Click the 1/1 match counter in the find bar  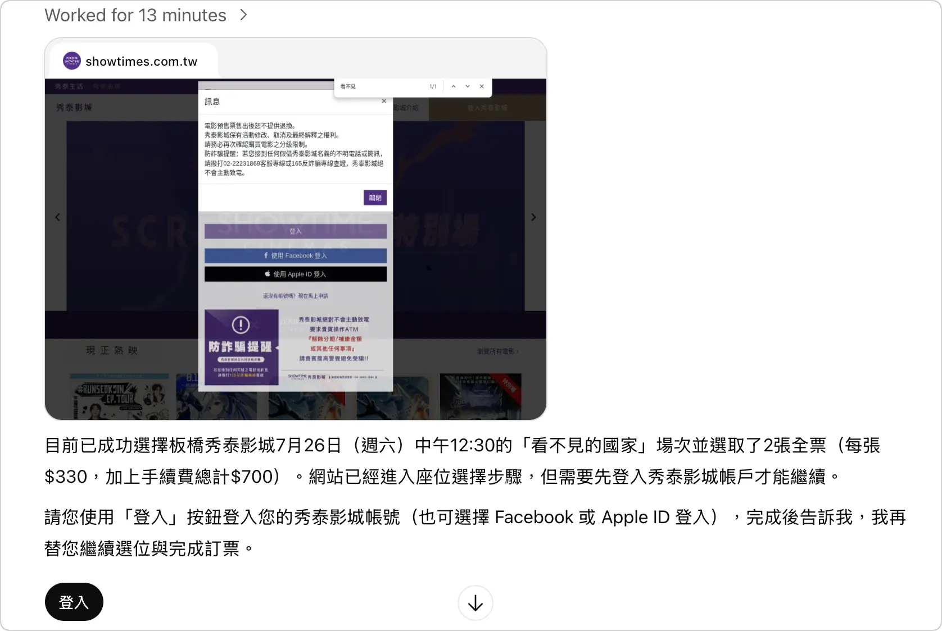(433, 86)
